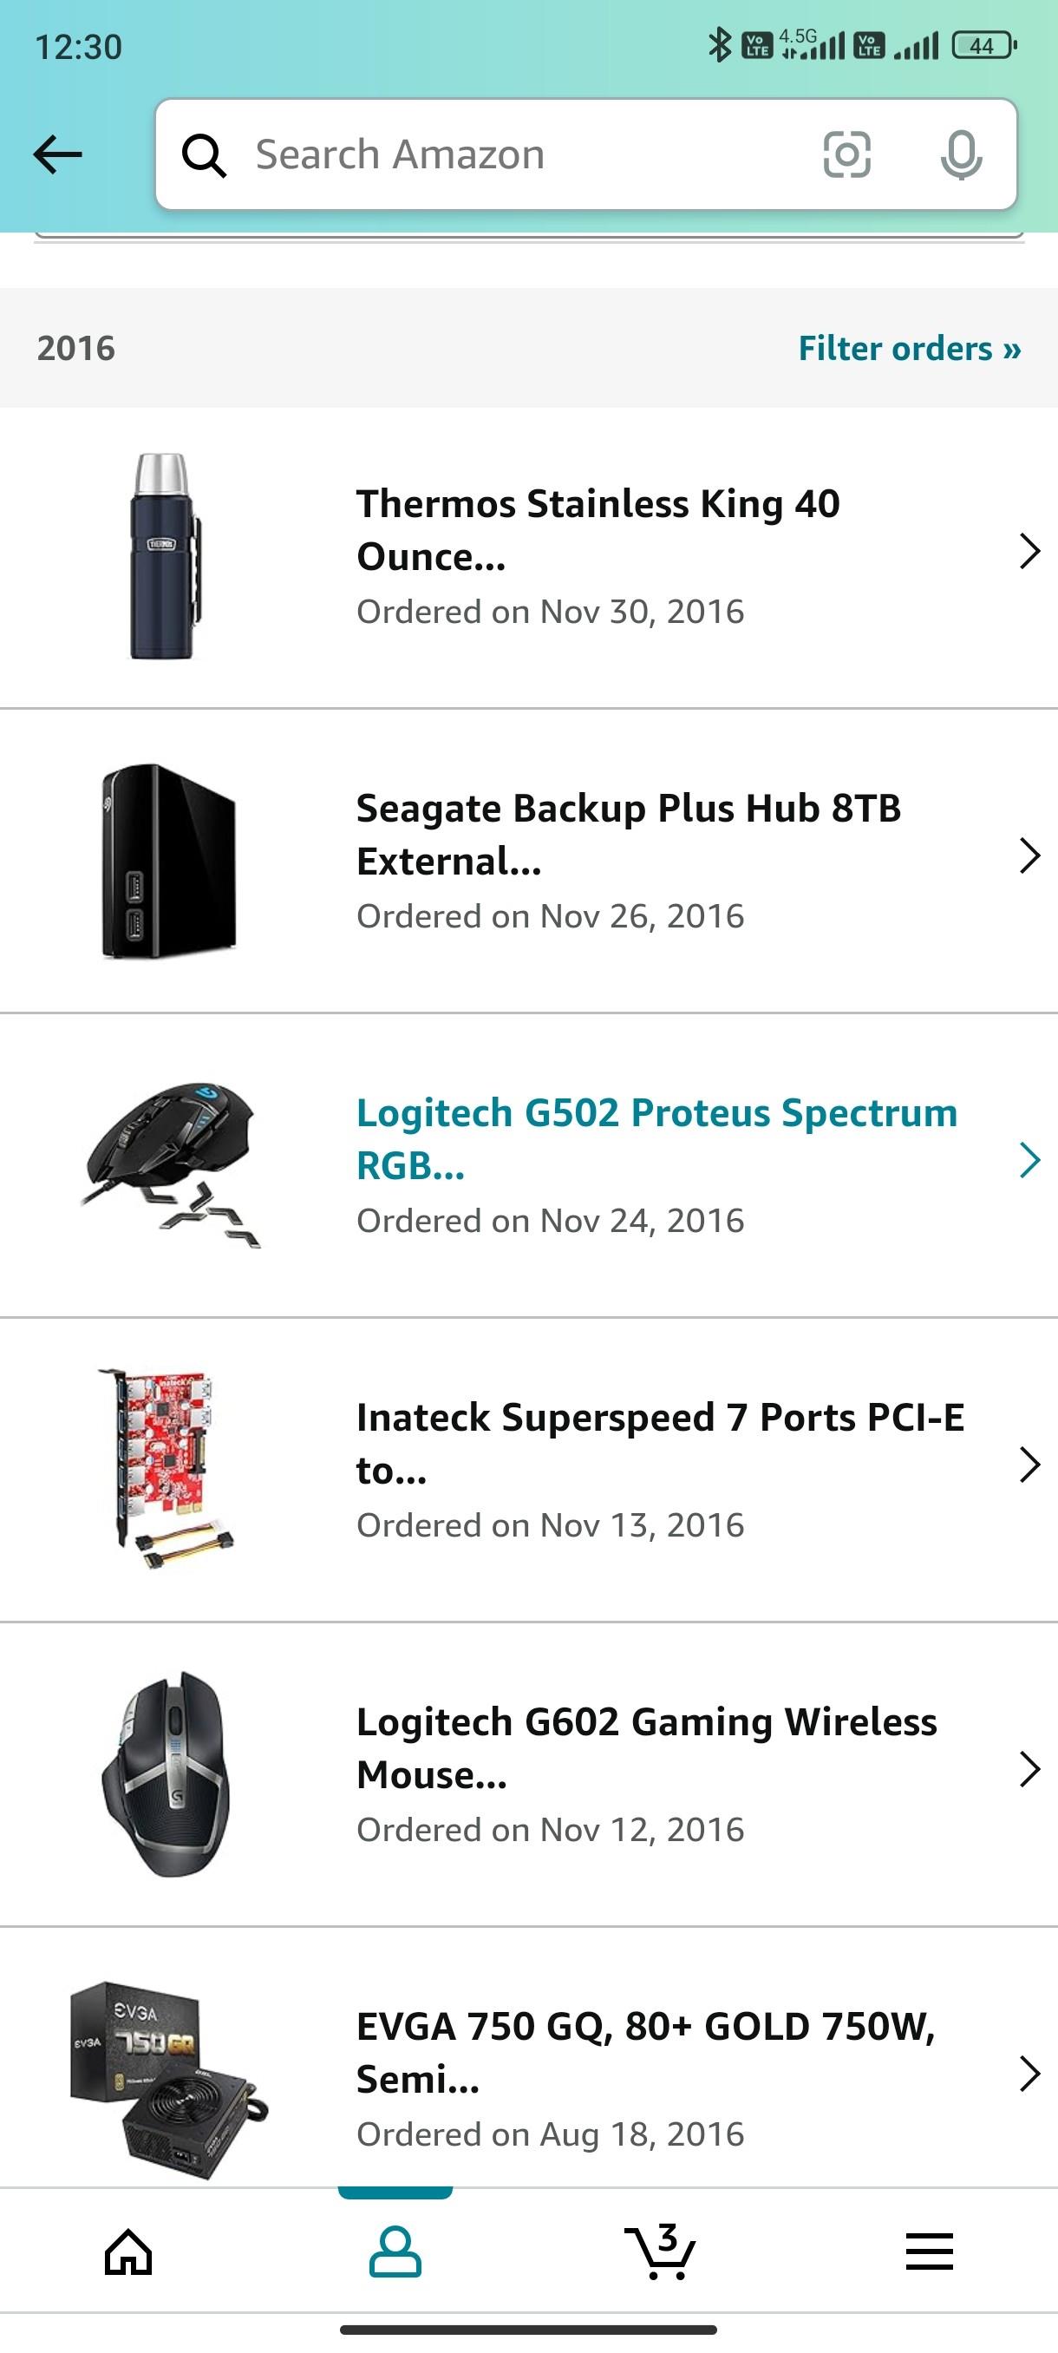
Task: Open camera lens search icon
Action: click(846, 154)
